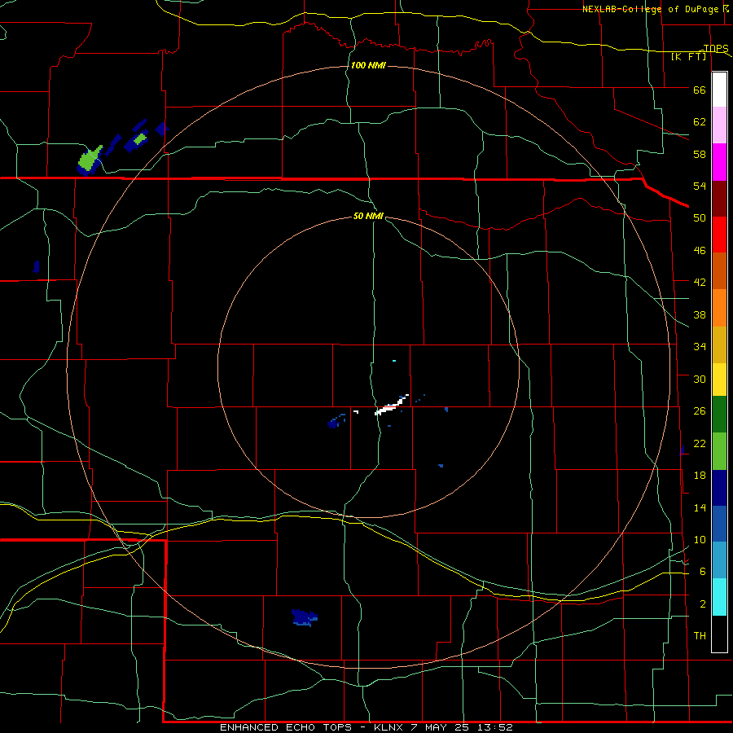The width and height of the screenshot is (733, 733).
Task: Click the small green echo inside navy cell
Action: coord(140,138)
